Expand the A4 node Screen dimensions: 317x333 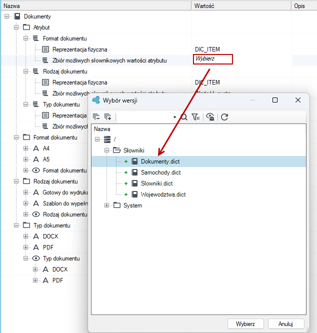pos(25,148)
